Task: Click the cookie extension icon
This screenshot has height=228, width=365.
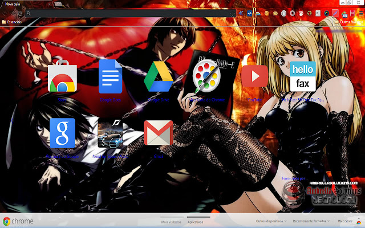Action: coord(267,14)
